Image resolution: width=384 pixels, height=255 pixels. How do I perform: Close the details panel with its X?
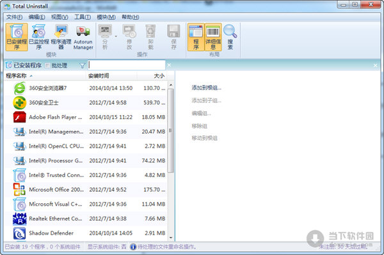click(x=375, y=65)
